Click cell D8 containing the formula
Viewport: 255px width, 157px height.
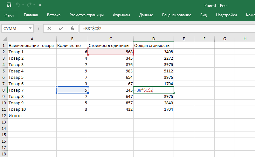(x=154, y=90)
